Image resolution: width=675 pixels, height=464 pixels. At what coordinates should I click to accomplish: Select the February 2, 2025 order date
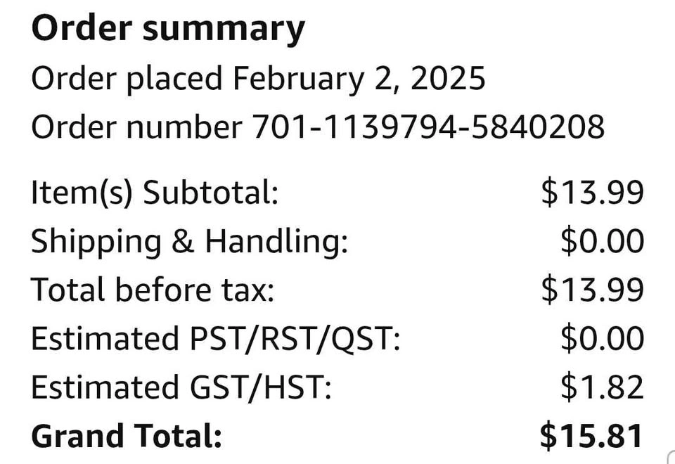tap(359, 78)
